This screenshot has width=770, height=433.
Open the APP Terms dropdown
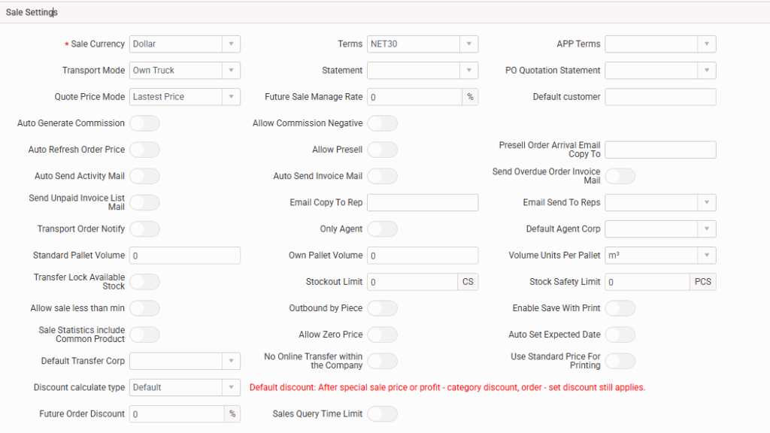659,44
